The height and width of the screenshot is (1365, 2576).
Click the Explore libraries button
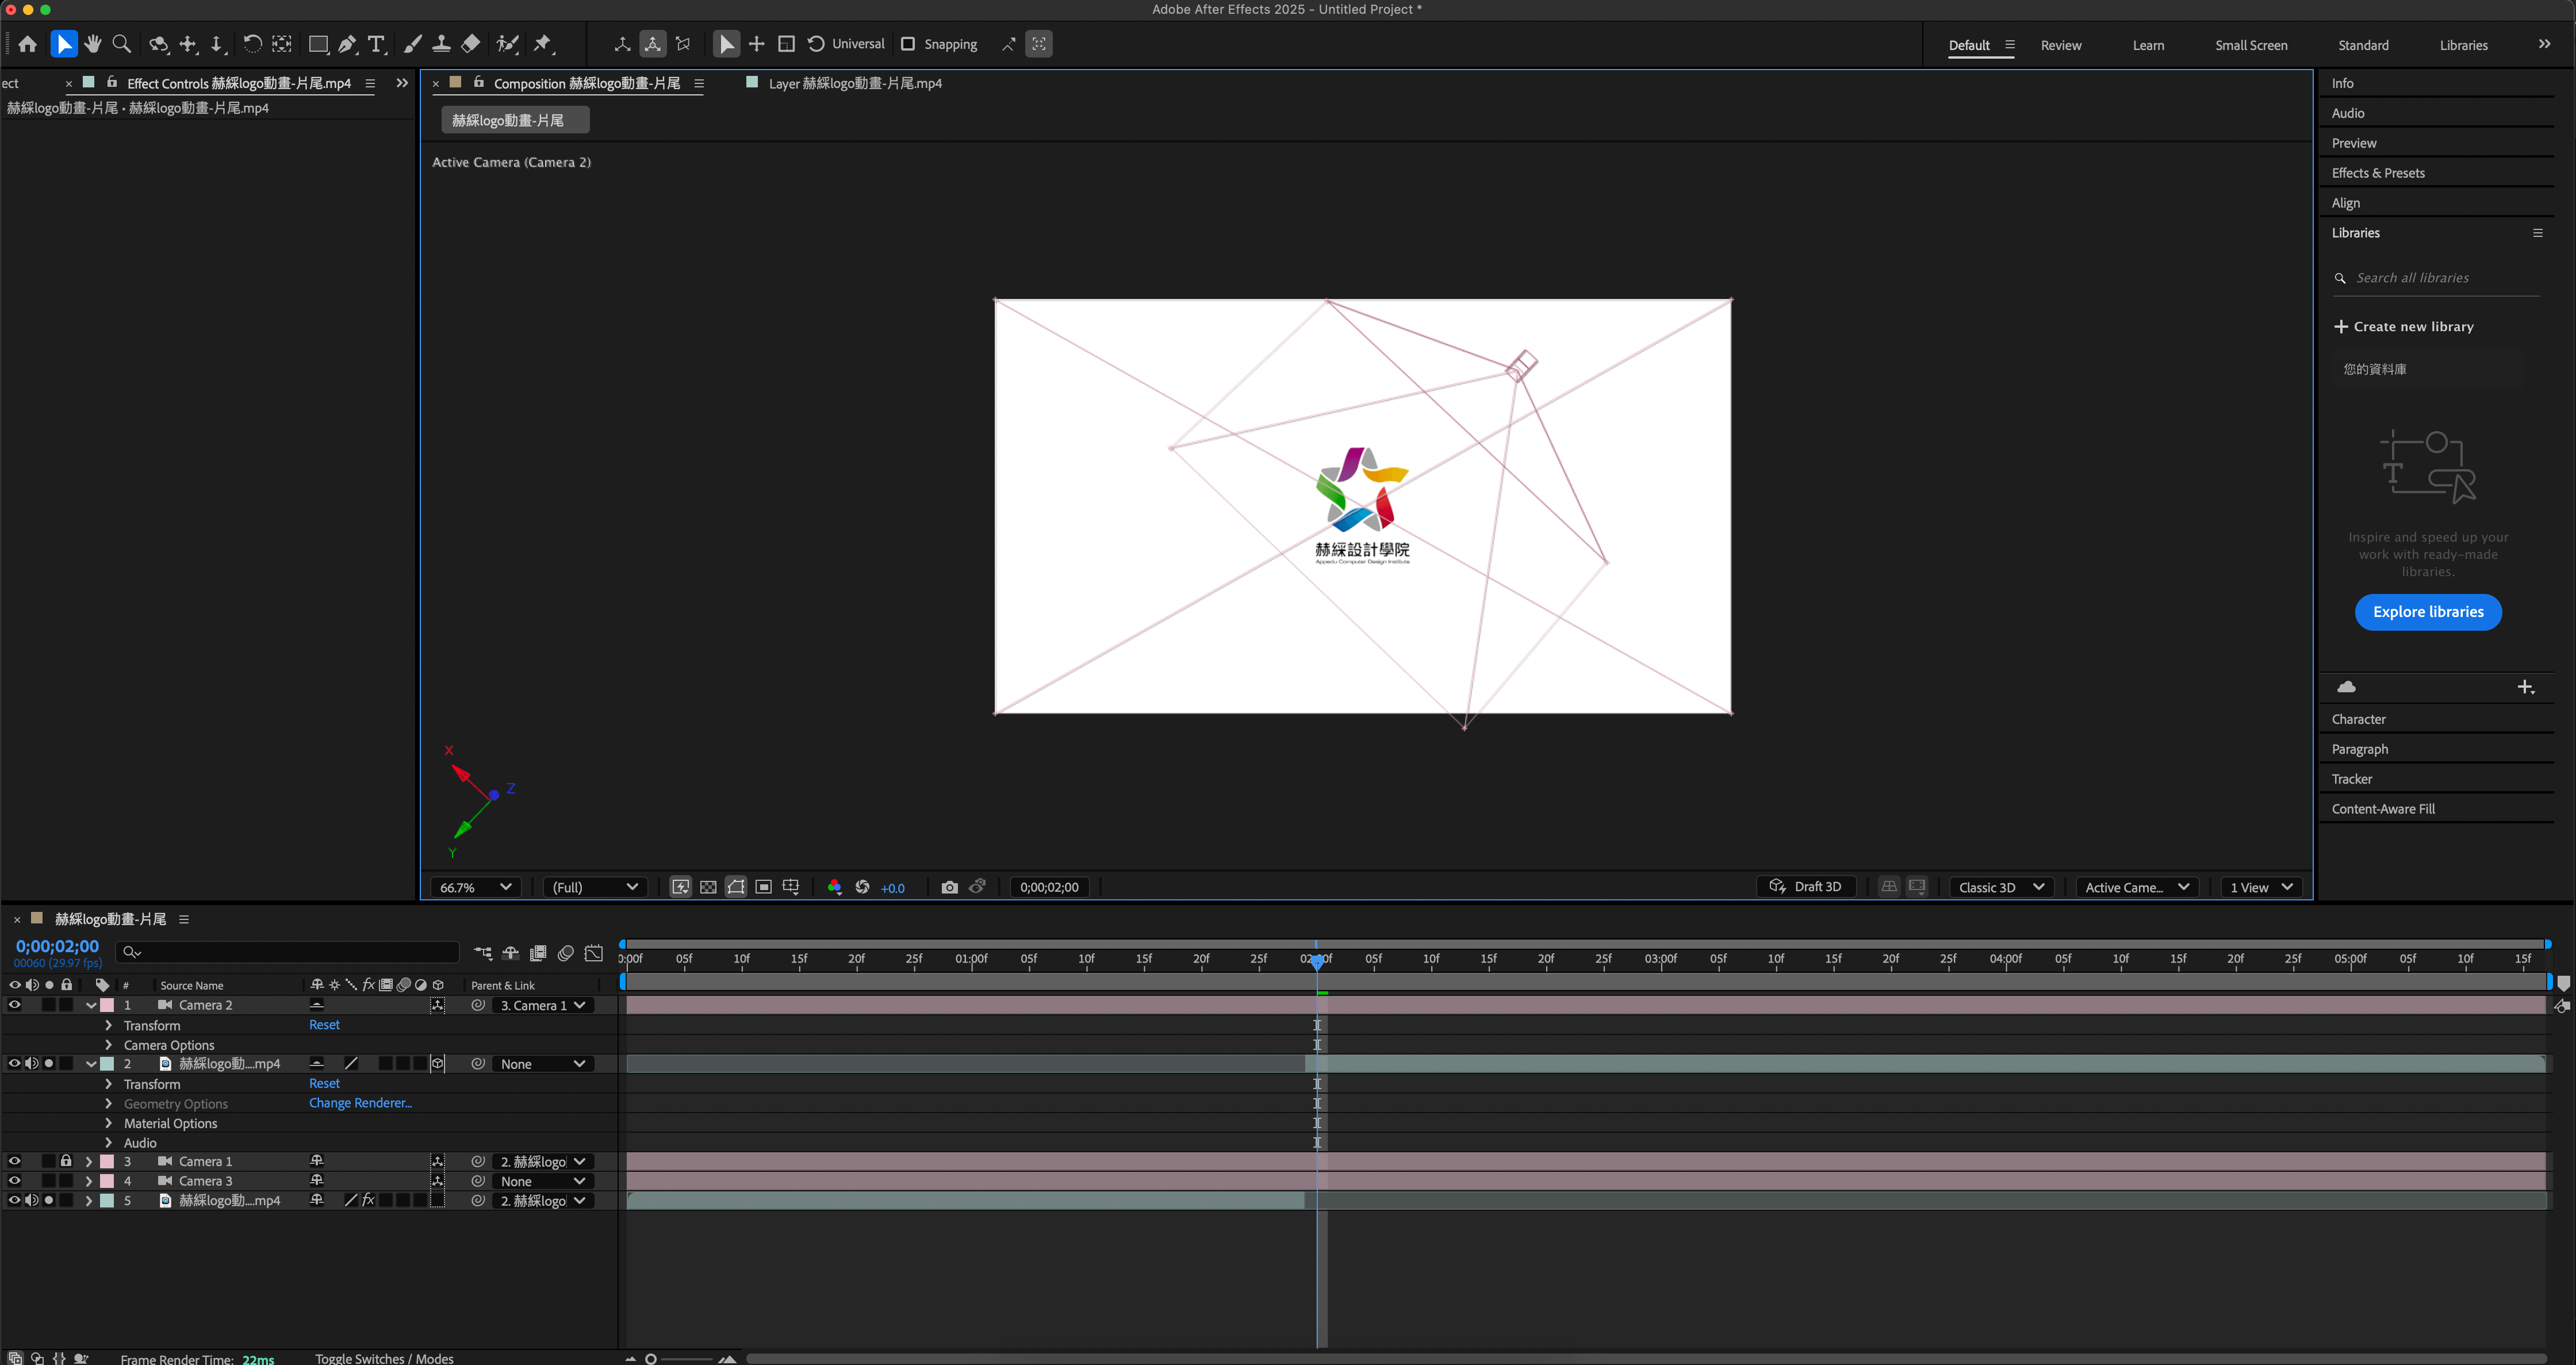click(x=2428, y=612)
